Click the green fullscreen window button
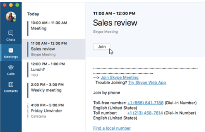This screenshot has height=132, width=205. (17, 5)
